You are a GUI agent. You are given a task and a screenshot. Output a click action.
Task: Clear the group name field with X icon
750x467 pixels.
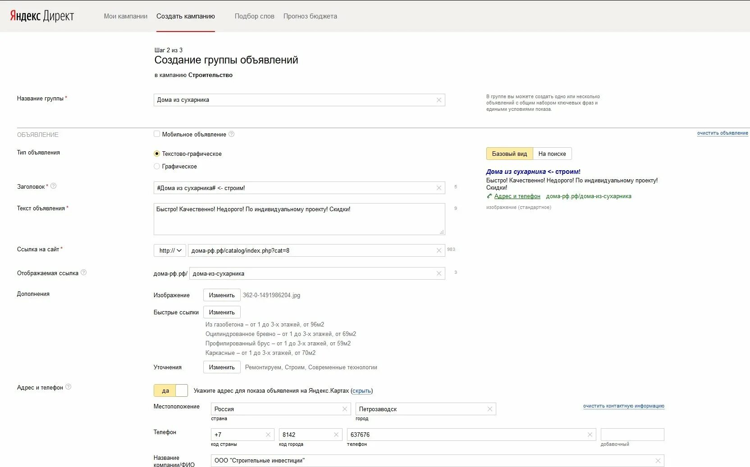coord(439,100)
